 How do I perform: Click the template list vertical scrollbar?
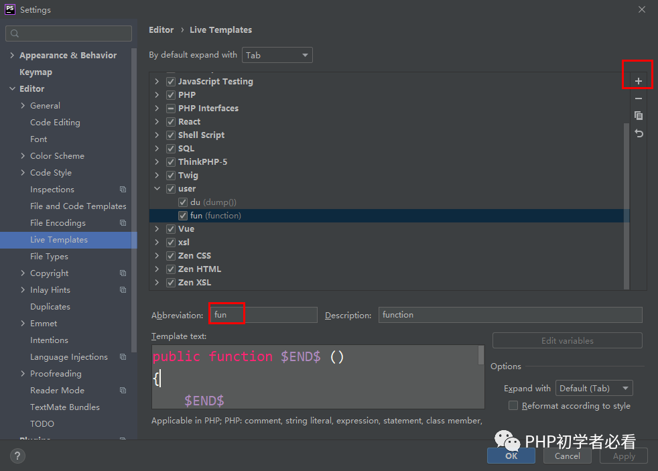[x=627, y=206]
